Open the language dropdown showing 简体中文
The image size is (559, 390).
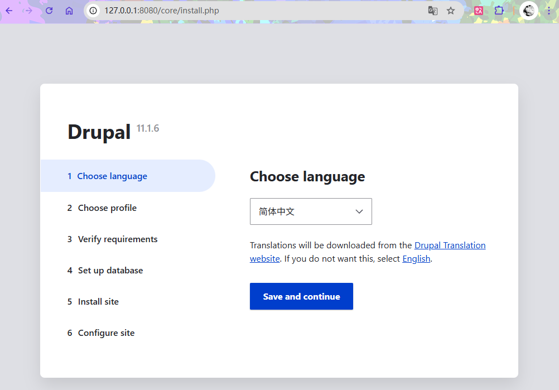point(311,211)
